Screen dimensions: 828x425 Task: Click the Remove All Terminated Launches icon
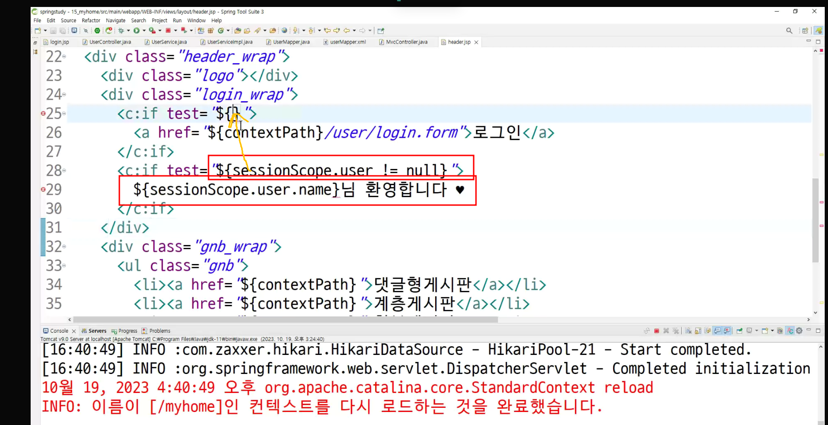pyautogui.click(x=675, y=331)
